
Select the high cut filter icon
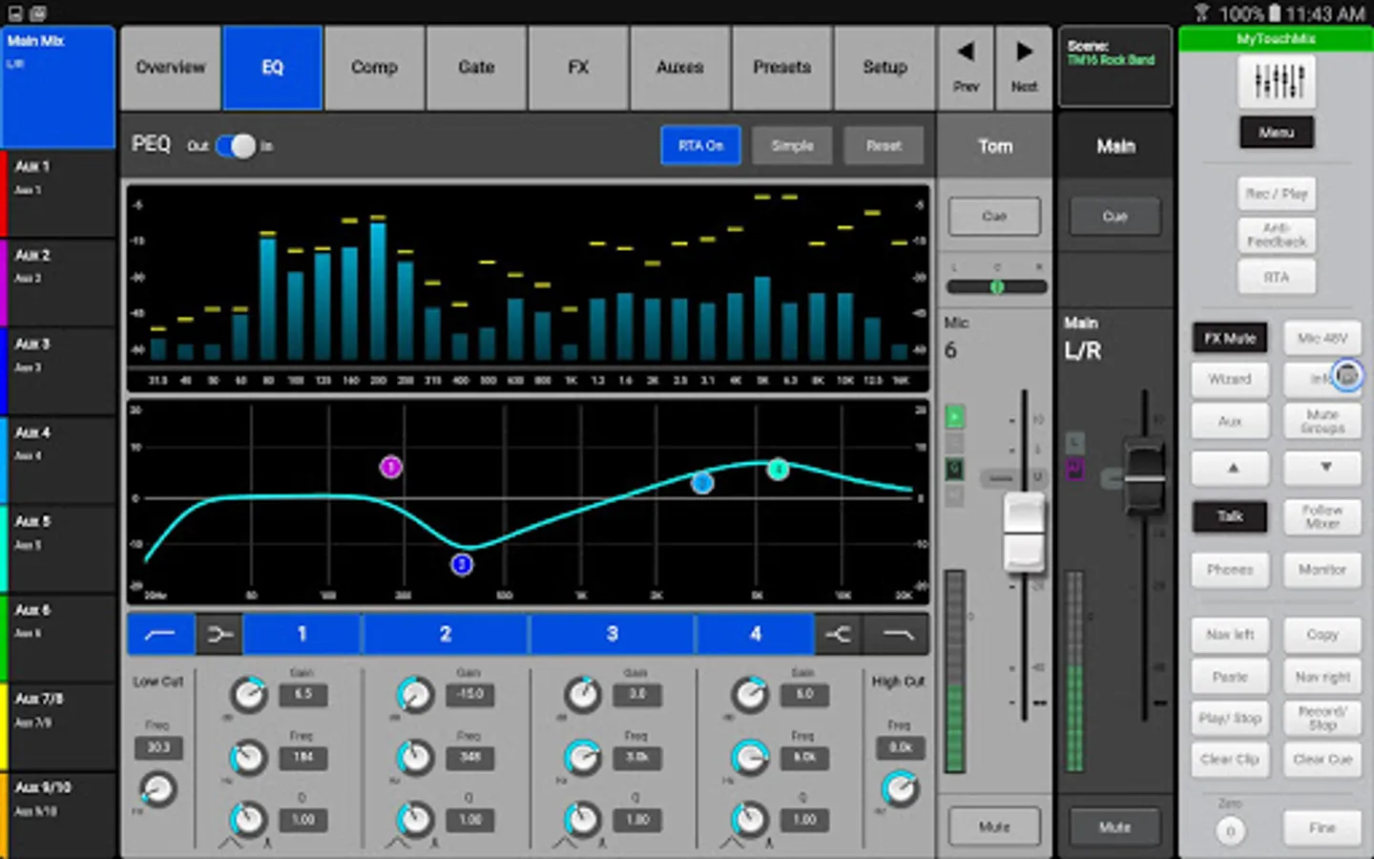[x=898, y=634]
